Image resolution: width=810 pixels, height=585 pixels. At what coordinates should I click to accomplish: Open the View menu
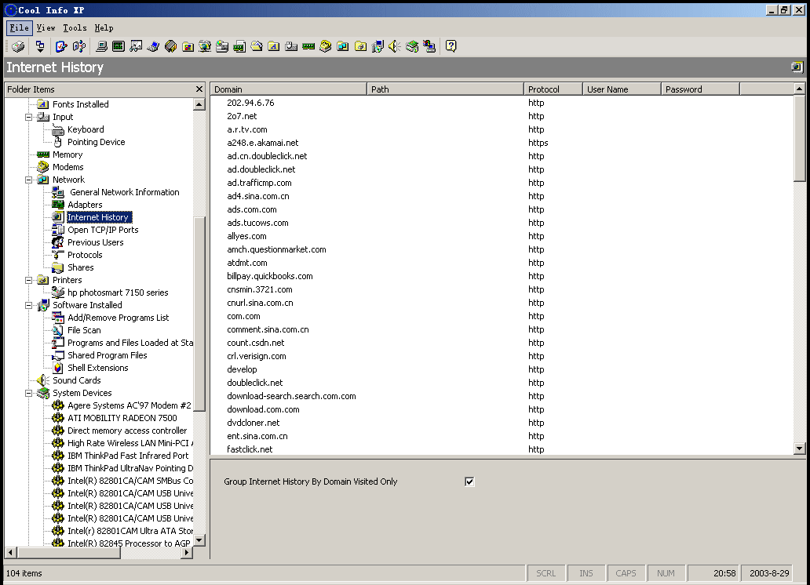[46, 28]
